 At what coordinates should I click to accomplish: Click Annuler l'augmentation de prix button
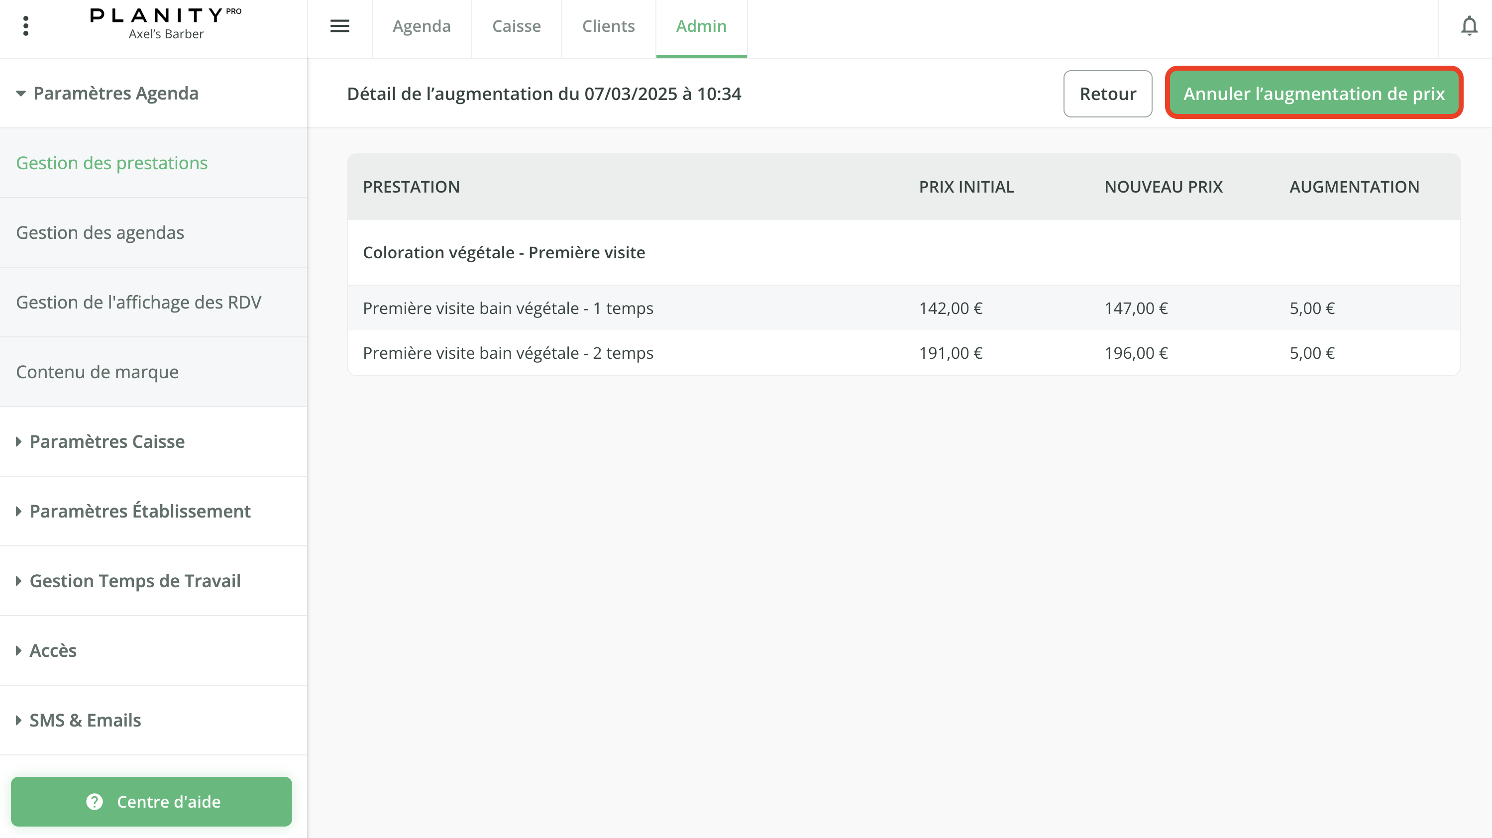(1314, 94)
